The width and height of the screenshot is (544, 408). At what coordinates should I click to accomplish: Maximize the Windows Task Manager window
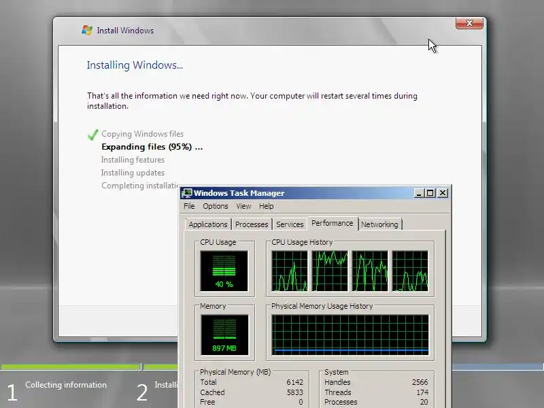430,193
